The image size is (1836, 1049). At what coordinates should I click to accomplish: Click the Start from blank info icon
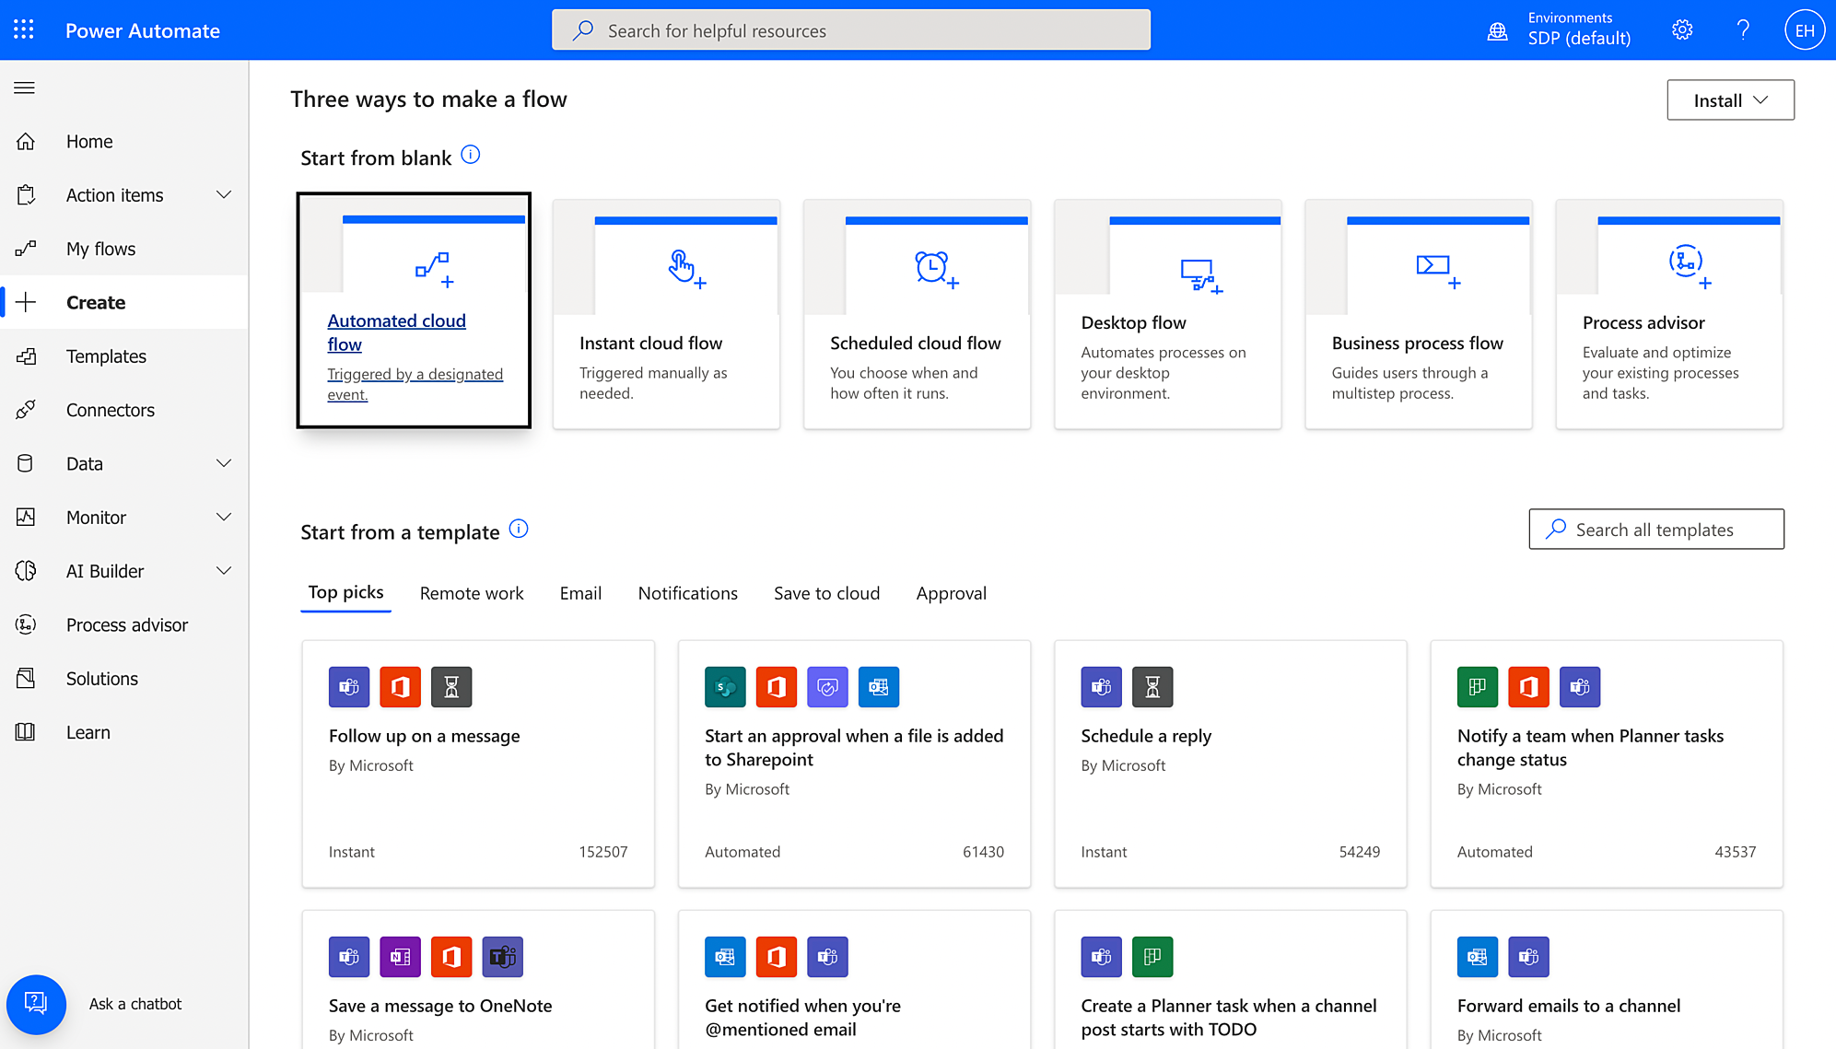(470, 155)
